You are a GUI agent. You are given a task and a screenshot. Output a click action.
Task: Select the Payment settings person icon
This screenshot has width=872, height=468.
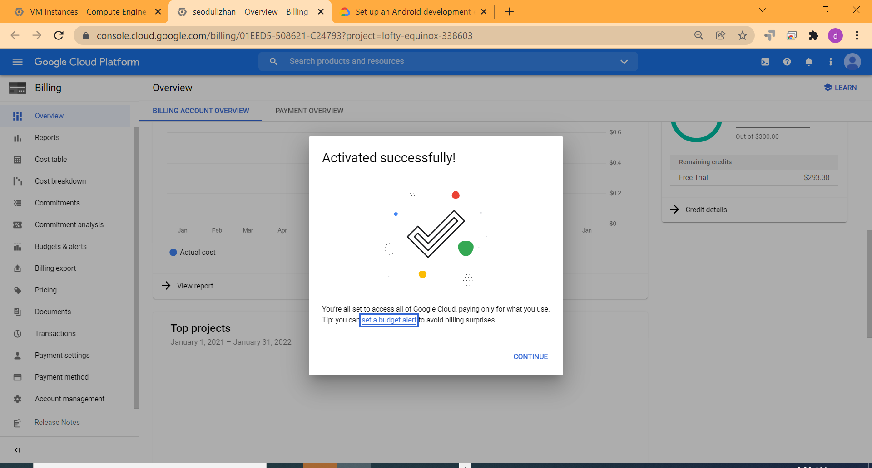point(18,356)
